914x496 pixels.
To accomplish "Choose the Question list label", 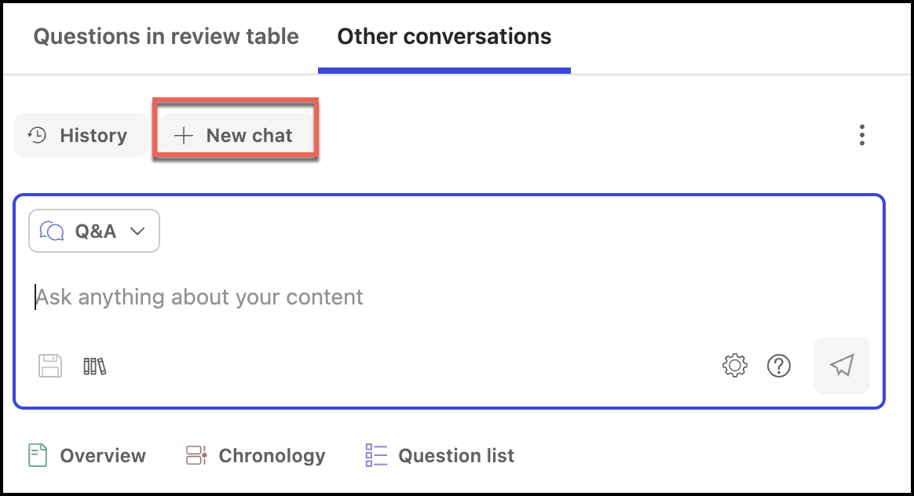I will [x=456, y=456].
